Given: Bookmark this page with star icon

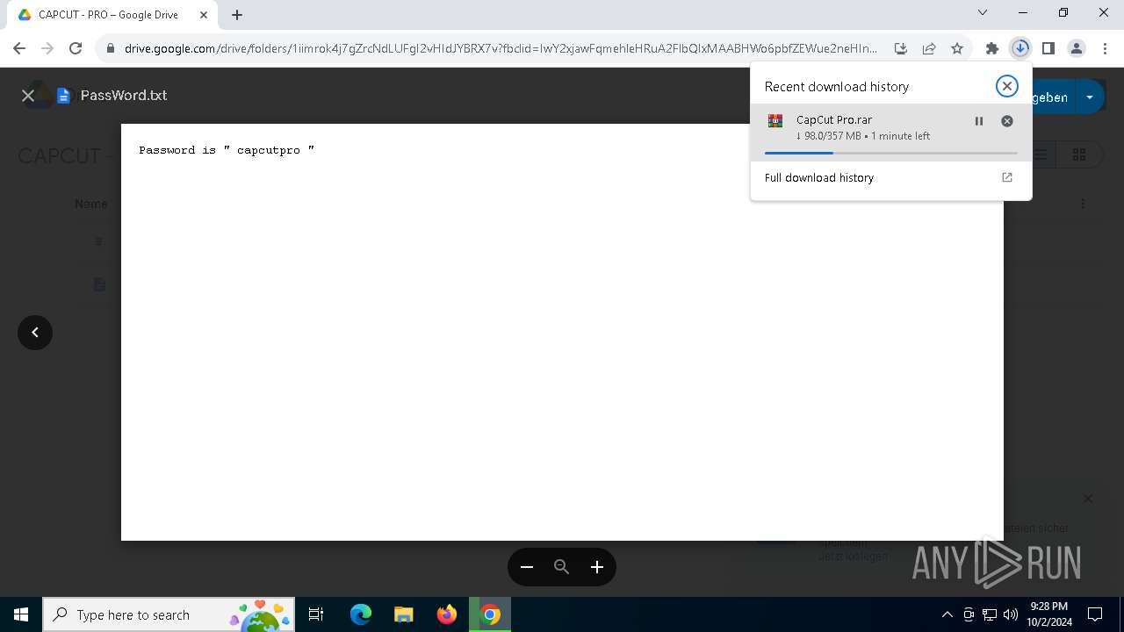Looking at the screenshot, I should point(957,48).
